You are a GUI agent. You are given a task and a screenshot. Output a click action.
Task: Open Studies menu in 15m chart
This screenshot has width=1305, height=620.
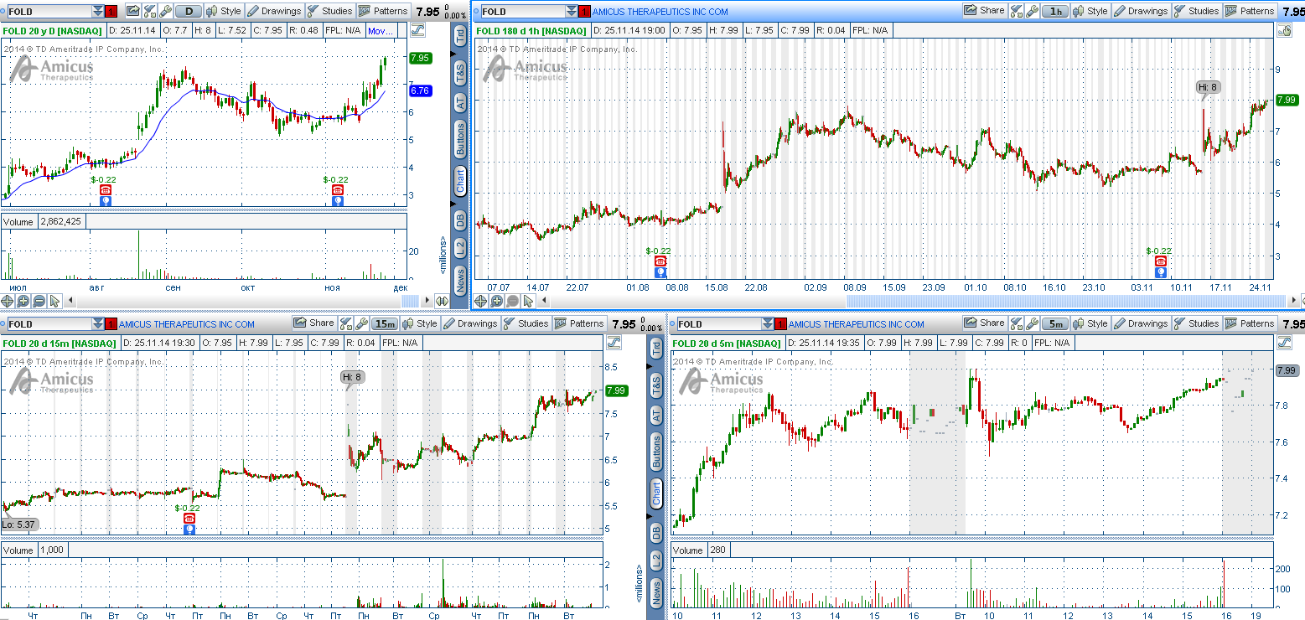click(x=525, y=323)
